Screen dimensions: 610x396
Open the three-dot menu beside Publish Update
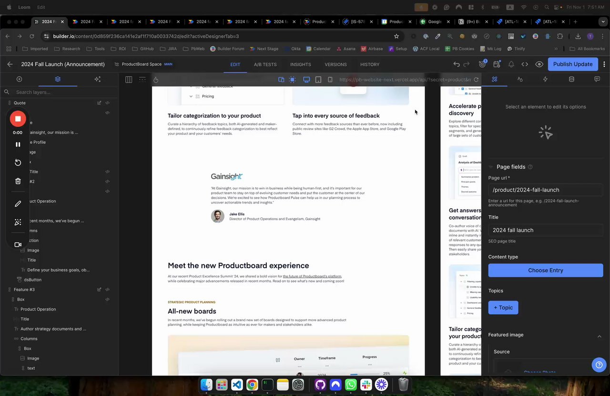(604, 64)
